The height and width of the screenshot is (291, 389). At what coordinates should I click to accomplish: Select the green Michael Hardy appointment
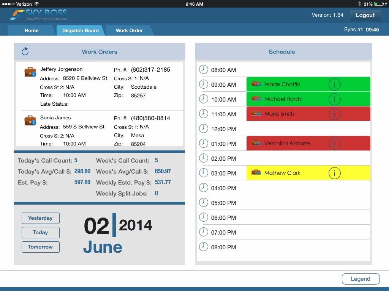coord(308,99)
